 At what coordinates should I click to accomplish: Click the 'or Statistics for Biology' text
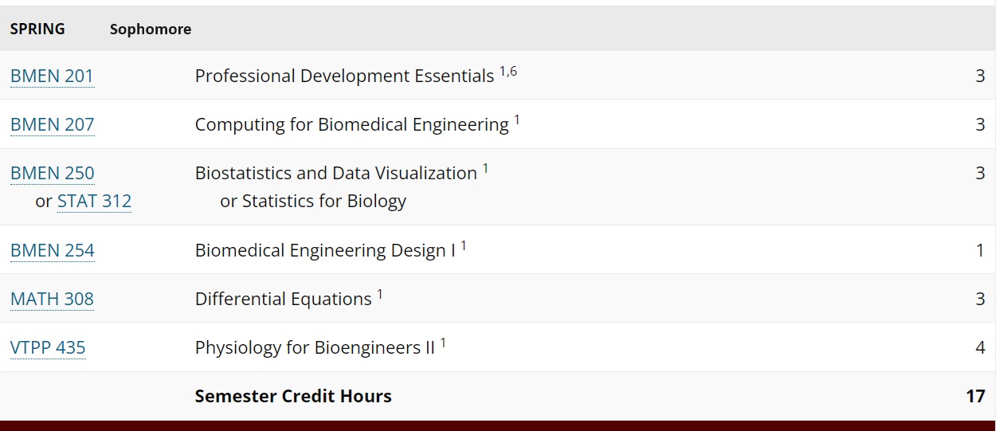pos(313,202)
